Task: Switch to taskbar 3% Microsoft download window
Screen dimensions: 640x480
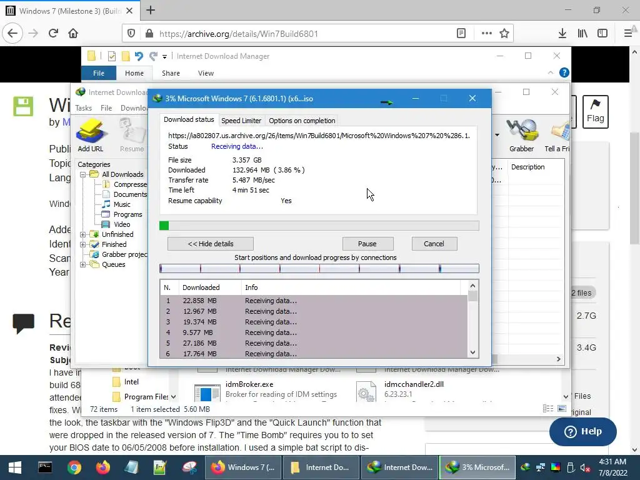Action: click(477, 467)
